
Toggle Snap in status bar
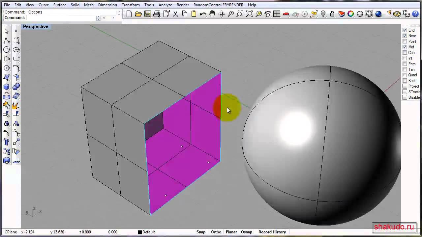tap(201, 232)
